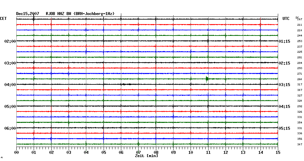Click the '10' minute axis tick label
This screenshot has width=304, height=161.
191,153
